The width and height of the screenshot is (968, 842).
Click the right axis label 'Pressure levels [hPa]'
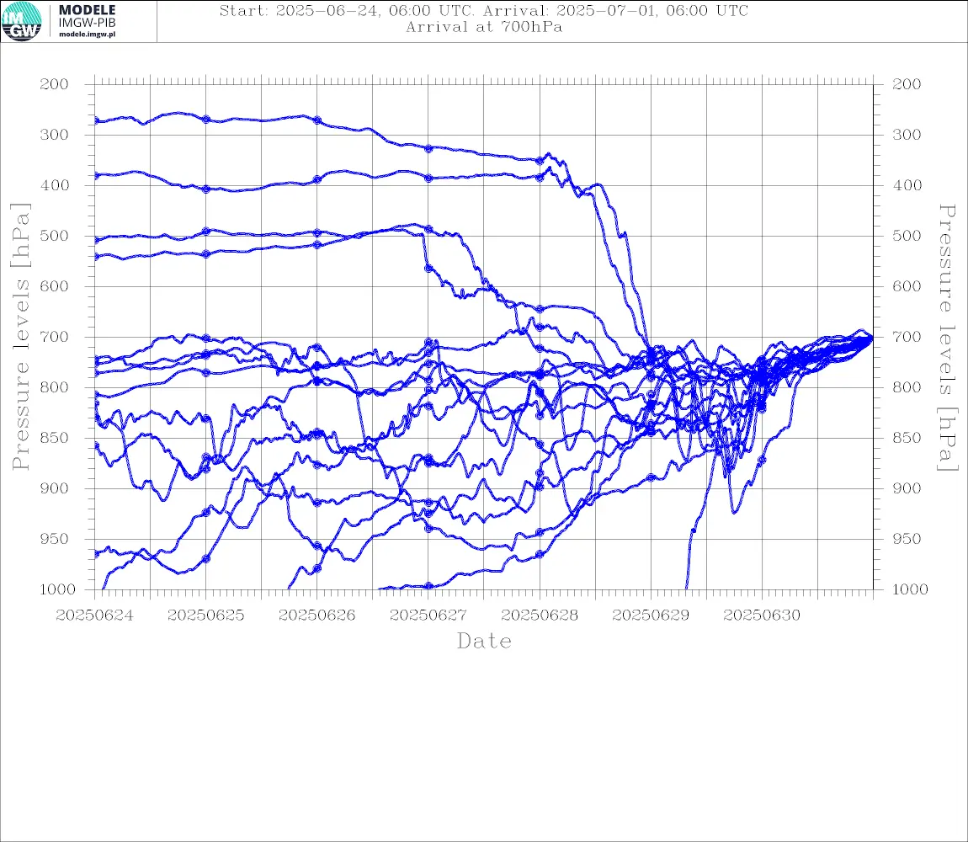point(947,338)
